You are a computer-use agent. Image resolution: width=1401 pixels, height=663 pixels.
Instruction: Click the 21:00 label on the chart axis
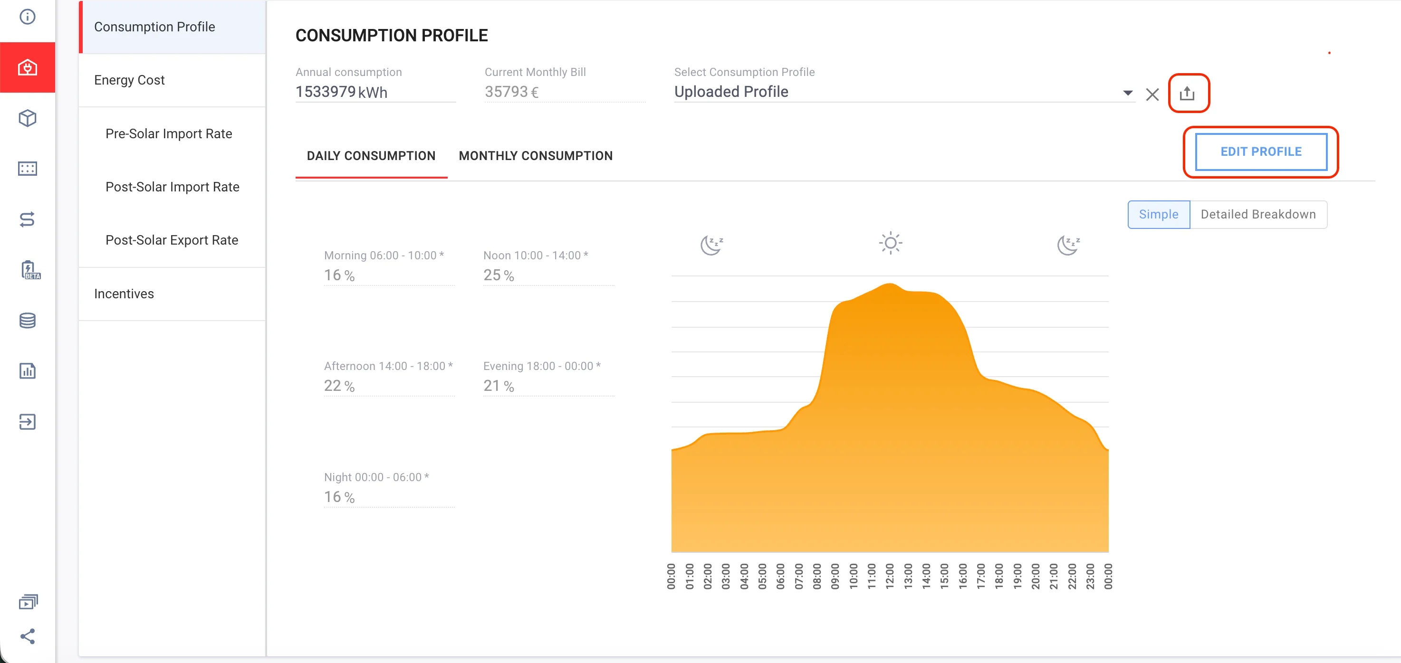[x=1054, y=576]
